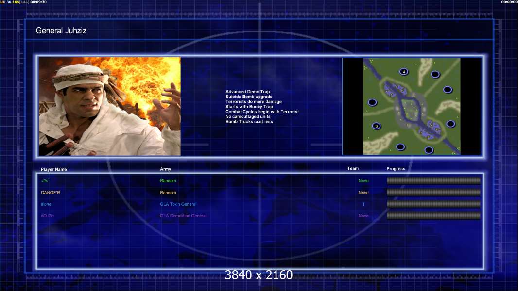Click start position marker 3 on minimap

tap(376, 126)
